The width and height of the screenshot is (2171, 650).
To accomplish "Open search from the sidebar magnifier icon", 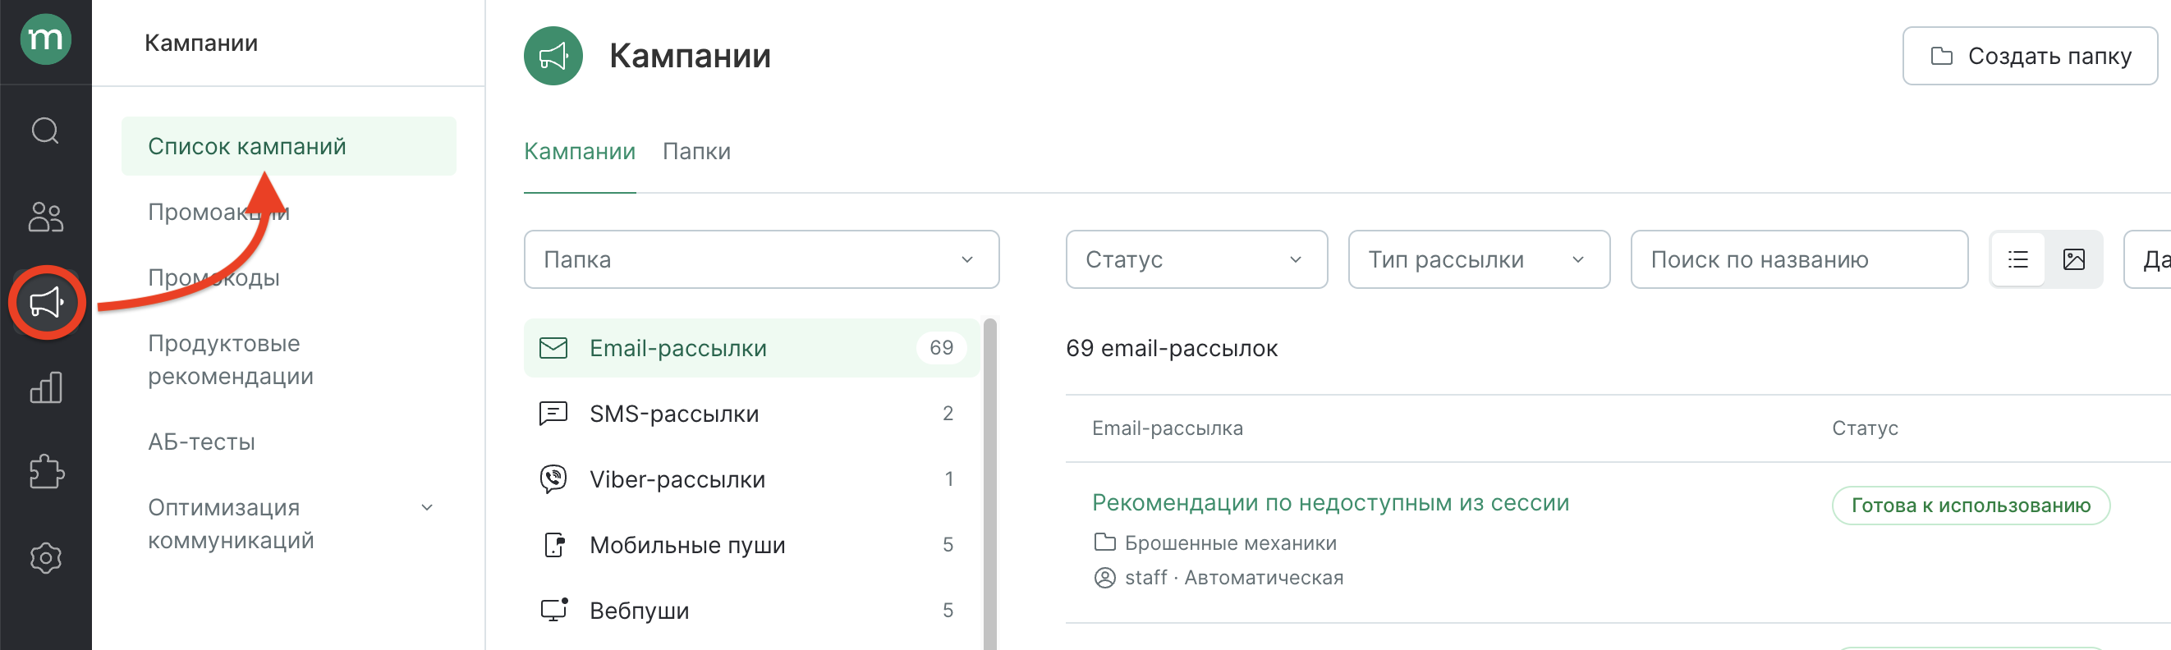I will [x=45, y=130].
